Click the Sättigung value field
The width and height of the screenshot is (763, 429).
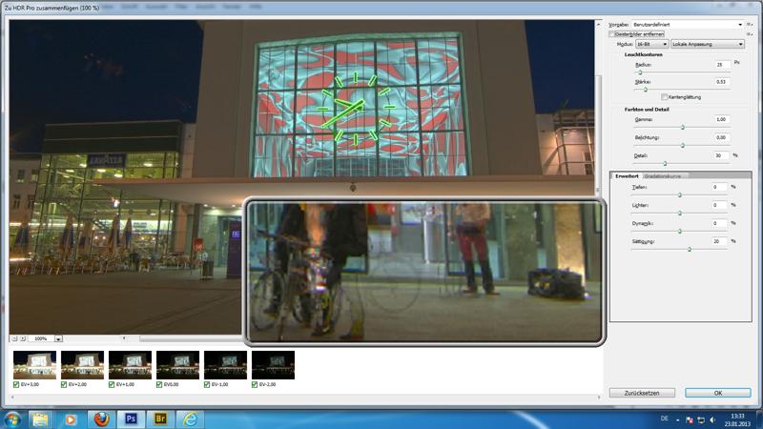pos(718,241)
